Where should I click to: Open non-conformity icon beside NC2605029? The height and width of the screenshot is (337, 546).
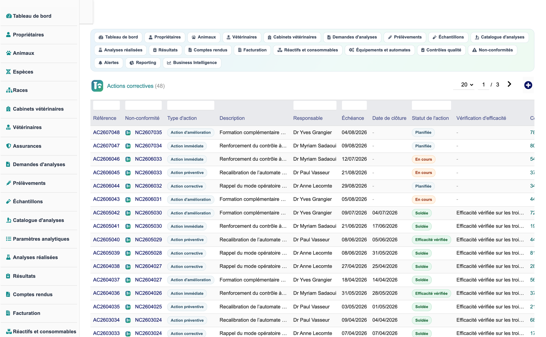(128, 240)
